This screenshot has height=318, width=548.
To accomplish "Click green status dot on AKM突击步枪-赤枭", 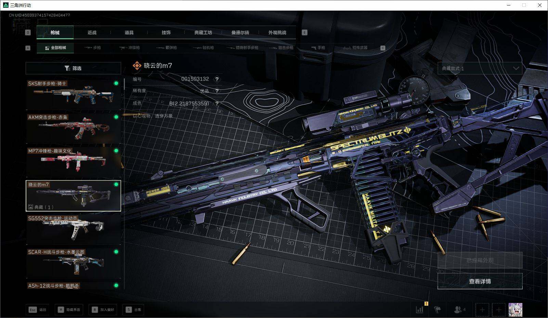I will click(116, 117).
